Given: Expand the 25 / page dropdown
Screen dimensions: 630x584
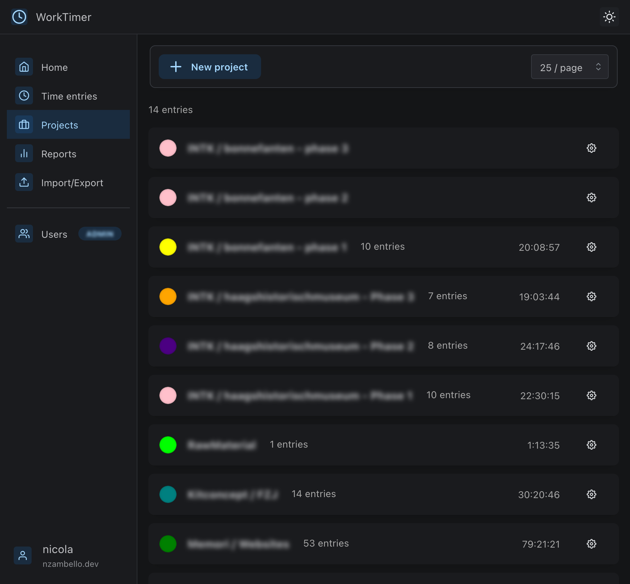Looking at the screenshot, I should [570, 67].
